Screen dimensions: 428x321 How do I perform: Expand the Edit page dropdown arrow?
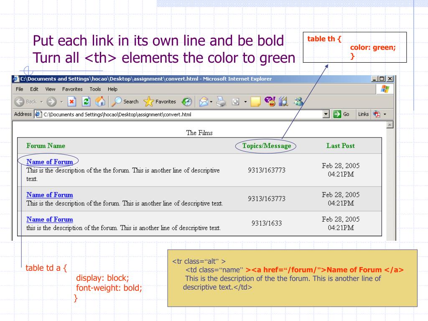[x=245, y=102]
